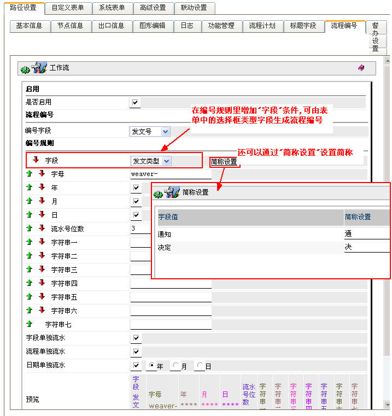Click the 通知 abbreviation field
The width and height of the screenshot is (392, 416).
coord(366,234)
